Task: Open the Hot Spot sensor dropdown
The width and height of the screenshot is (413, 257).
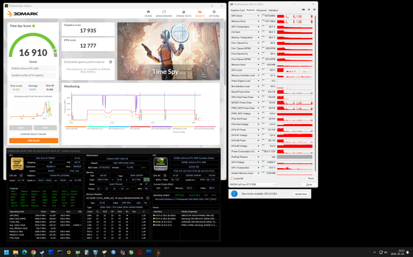Action: click(258, 32)
